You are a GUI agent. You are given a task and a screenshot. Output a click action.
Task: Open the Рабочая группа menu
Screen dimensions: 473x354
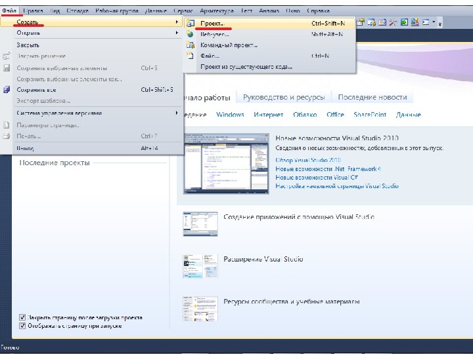click(117, 11)
